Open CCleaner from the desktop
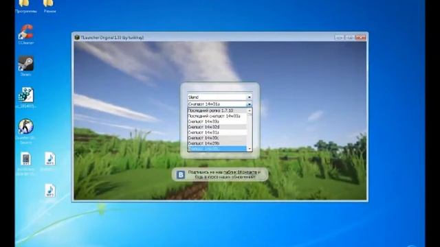 tap(26, 34)
